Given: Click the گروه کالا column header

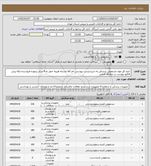Looking at the screenshot, I should (x=50, y=98).
